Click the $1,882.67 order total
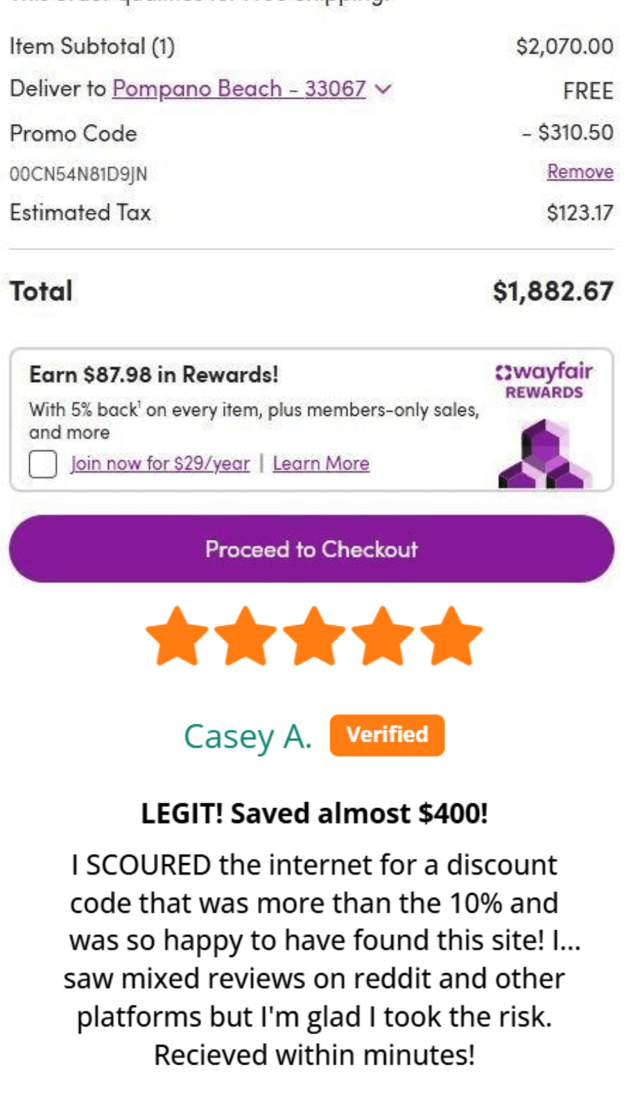The image size is (624, 1109). (553, 291)
